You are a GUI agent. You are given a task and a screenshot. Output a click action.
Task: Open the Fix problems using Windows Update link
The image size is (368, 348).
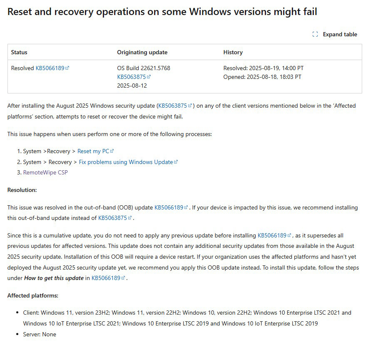point(126,162)
